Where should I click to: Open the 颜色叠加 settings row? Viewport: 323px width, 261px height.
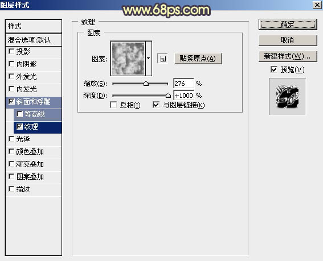coord(34,152)
